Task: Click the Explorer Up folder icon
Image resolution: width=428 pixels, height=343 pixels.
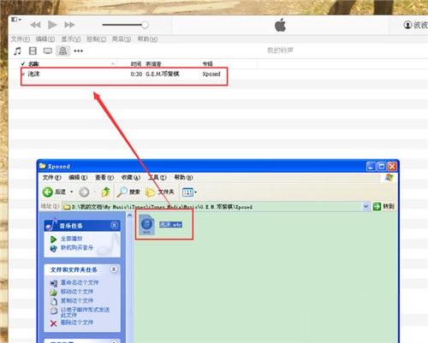Action: pyautogui.click(x=105, y=192)
